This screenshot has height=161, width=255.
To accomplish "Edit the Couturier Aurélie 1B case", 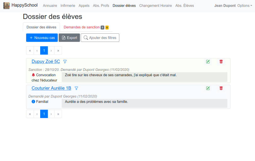I will pos(208,88).
